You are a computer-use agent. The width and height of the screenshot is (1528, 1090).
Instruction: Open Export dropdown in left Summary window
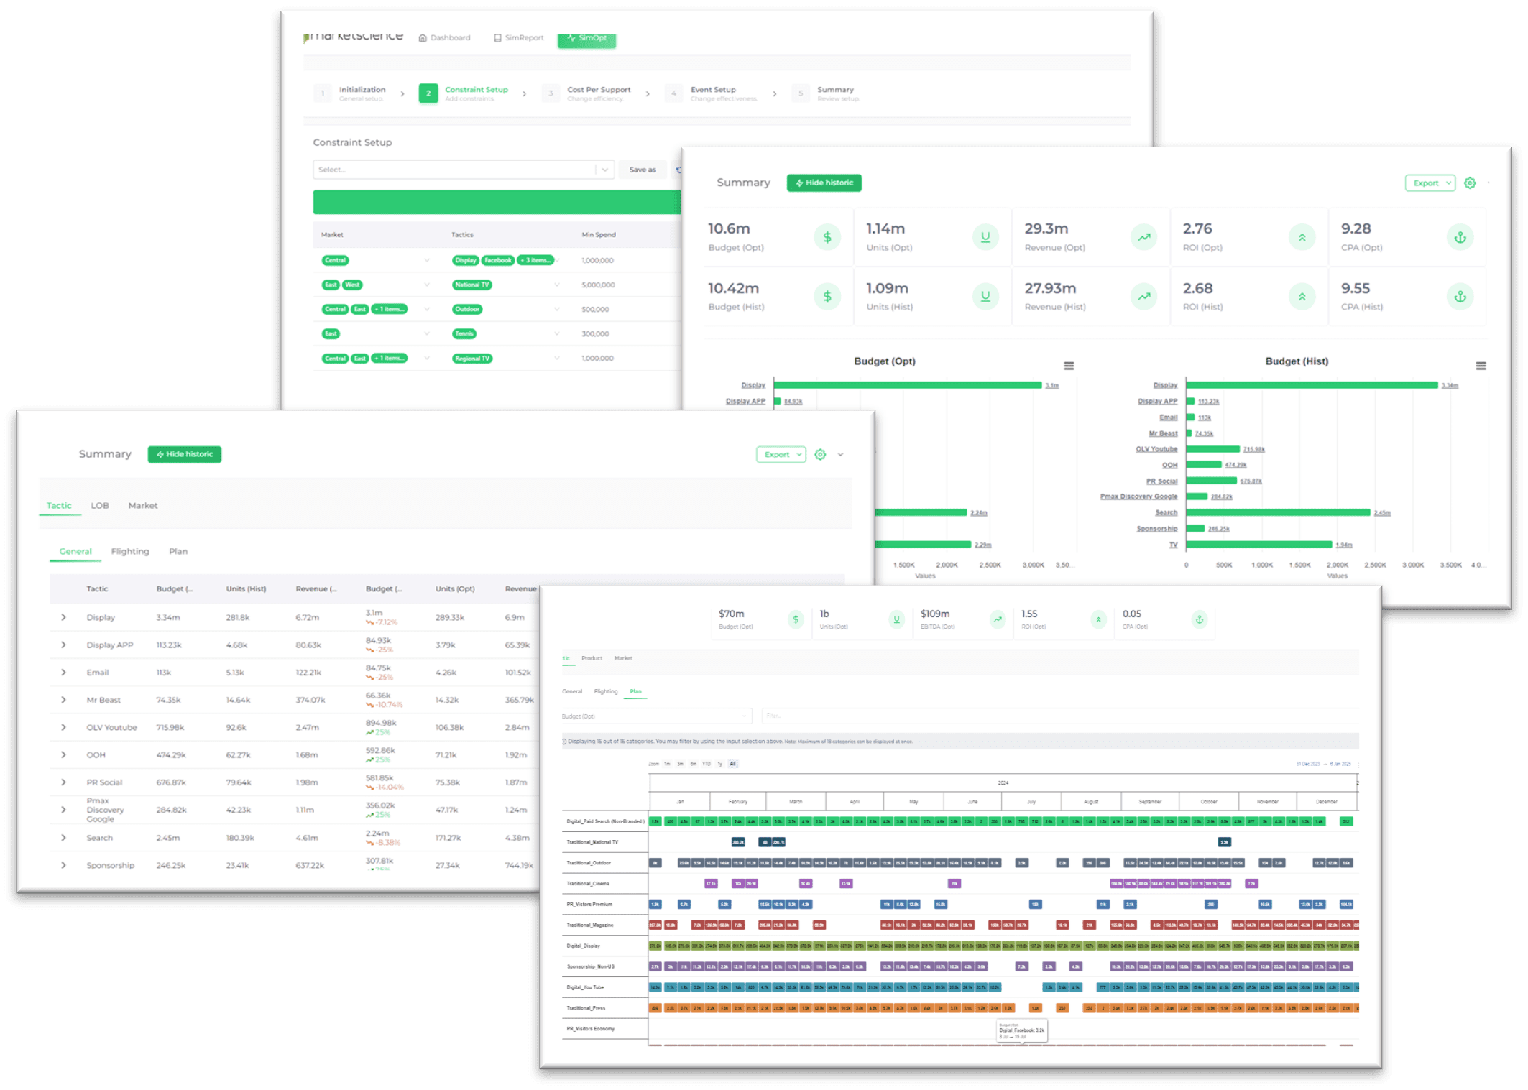tap(781, 455)
